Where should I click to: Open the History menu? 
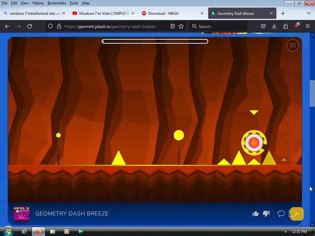click(x=38, y=3)
